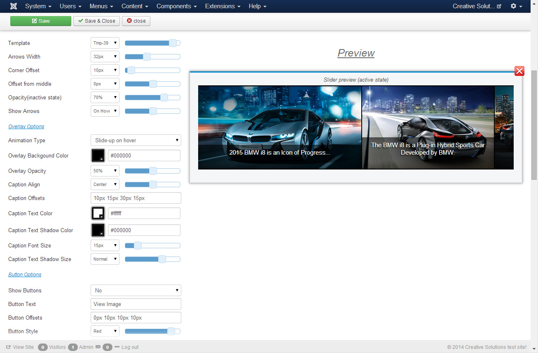
Task: Open Creative Solutions external site link
Action: pyautogui.click(x=477, y=6)
